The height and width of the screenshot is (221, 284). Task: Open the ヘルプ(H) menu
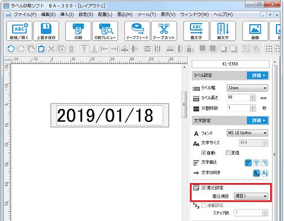pyautogui.click(x=223, y=14)
